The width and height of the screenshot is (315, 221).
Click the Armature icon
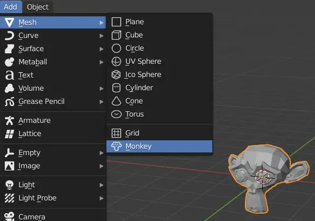[x=9, y=121]
